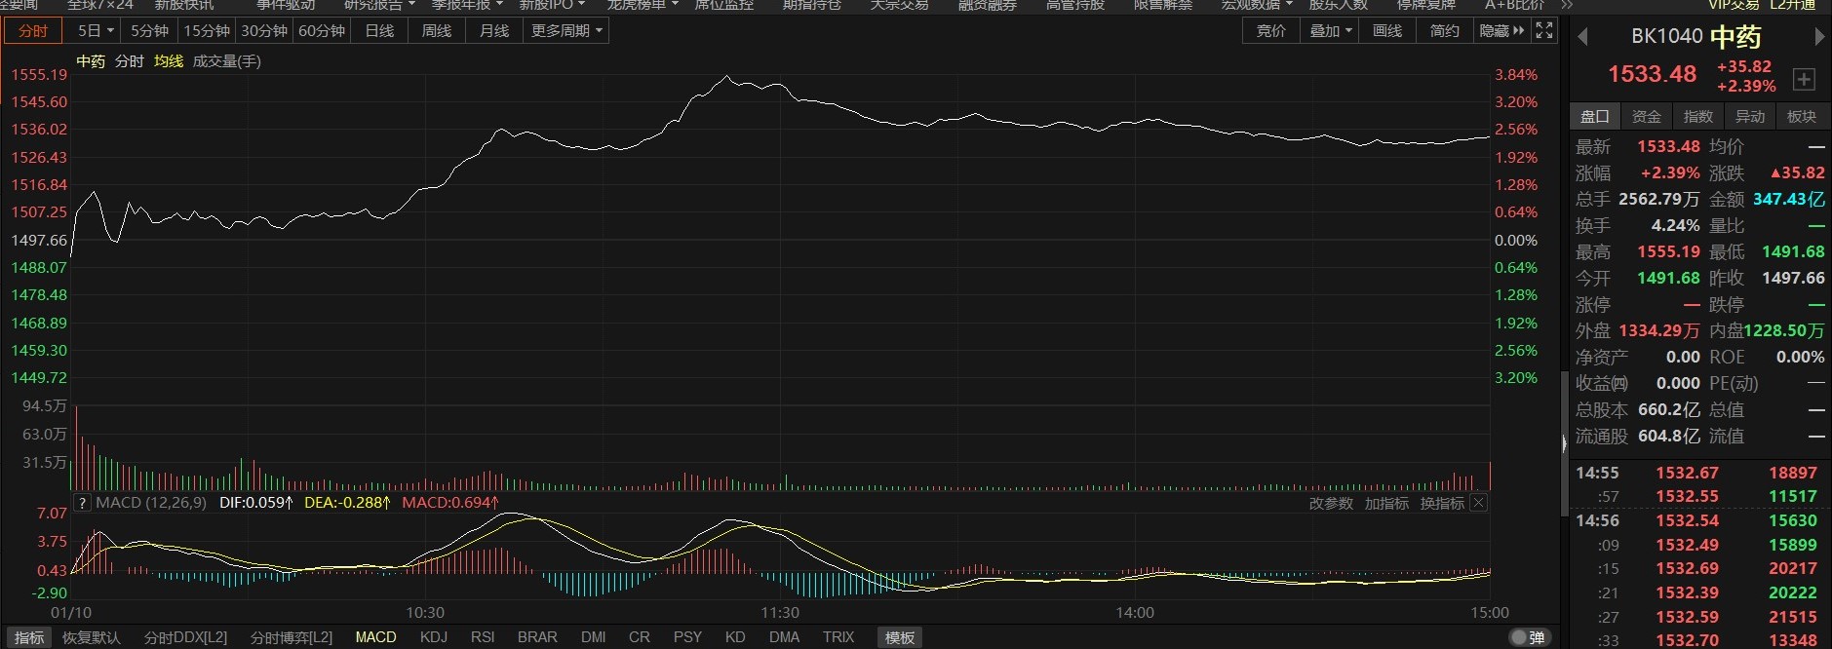Select the BRAR indicator tab
1832x649 pixels.
click(x=537, y=637)
